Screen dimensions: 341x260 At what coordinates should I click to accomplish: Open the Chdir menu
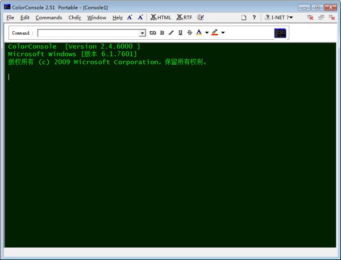(x=74, y=18)
